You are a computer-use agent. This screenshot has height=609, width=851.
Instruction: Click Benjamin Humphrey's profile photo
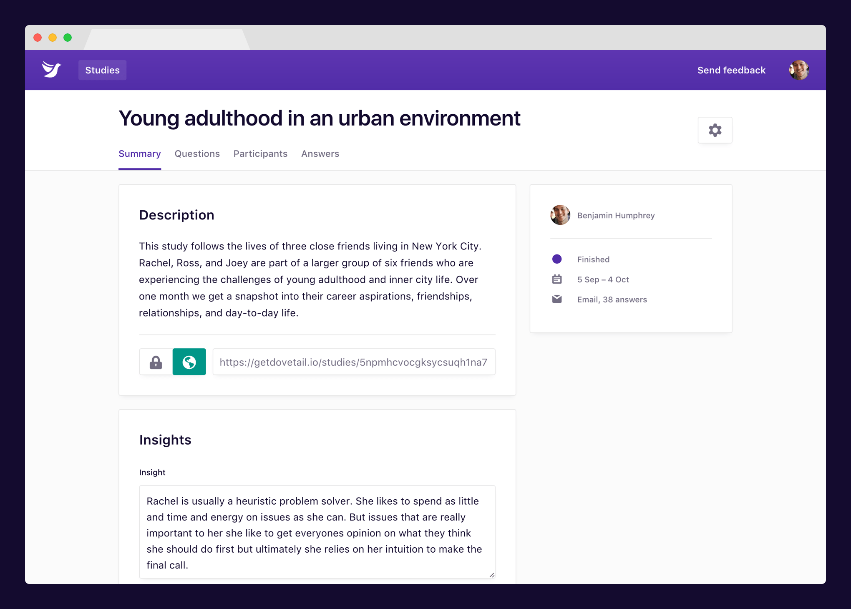560,215
